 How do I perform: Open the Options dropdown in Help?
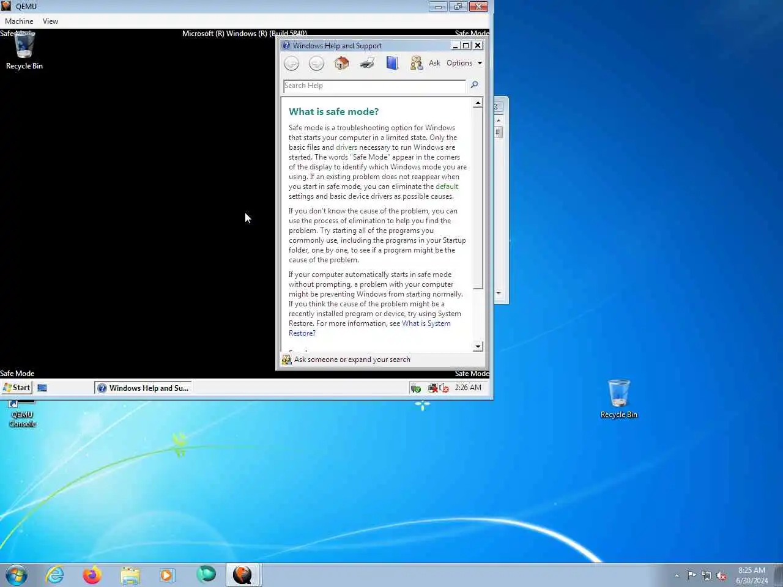click(x=464, y=63)
